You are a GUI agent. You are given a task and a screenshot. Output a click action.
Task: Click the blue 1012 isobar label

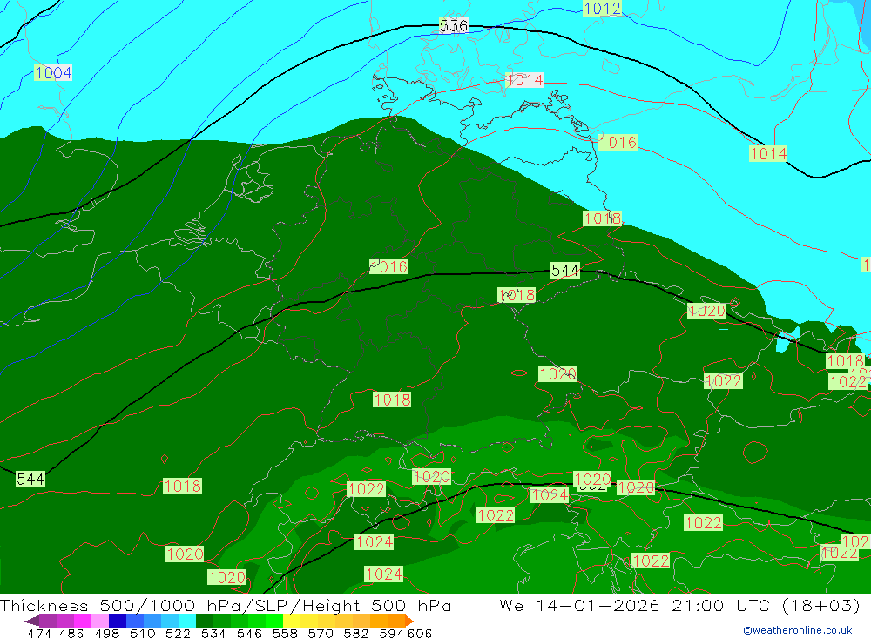[x=602, y=9]
